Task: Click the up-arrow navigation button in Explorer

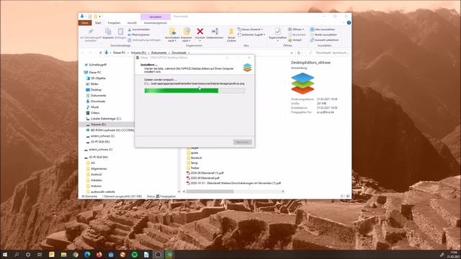Action: click(x=101, y=53)
